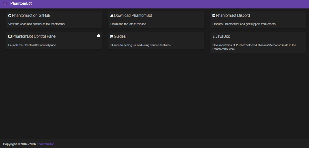Open the PhantomBot brand link in header

coord(21,3)
